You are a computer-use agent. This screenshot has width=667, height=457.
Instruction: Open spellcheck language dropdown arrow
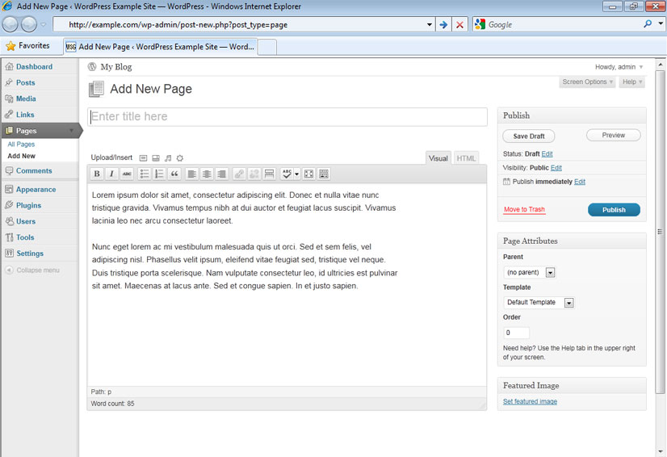(x=297, y=174)
